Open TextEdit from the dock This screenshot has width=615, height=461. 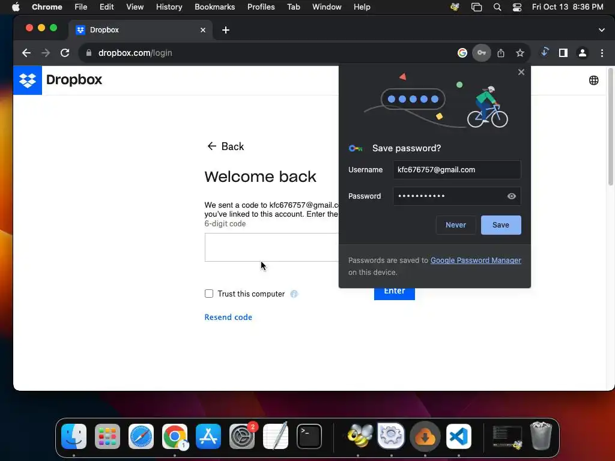pos(275,436)
